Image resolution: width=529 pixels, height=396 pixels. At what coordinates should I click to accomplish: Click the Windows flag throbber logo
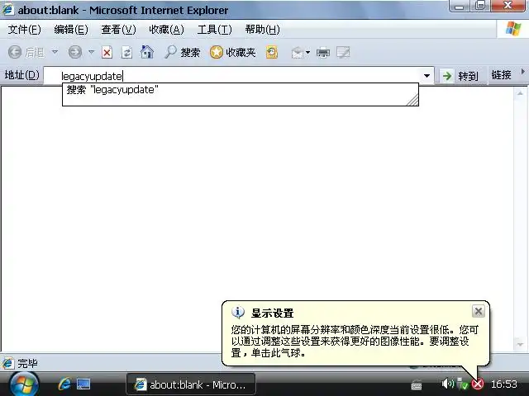tap(513, 28)
